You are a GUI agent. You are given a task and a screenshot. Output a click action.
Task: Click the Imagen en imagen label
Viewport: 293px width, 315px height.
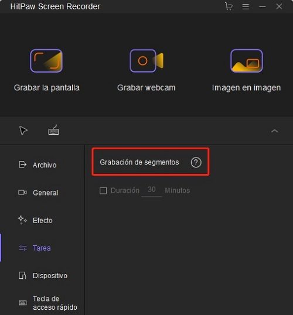point(246,88)
